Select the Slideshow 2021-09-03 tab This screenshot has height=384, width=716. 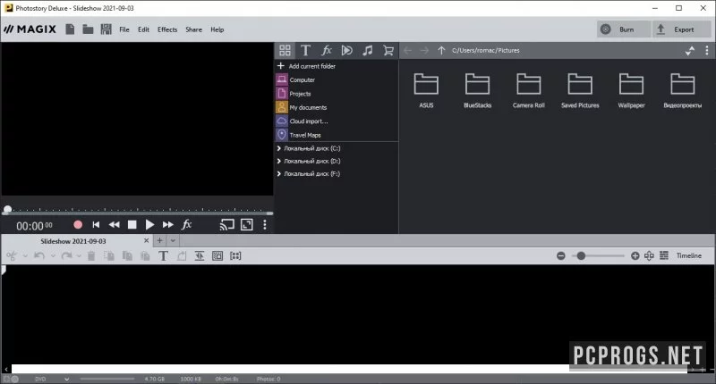point(73,241)
